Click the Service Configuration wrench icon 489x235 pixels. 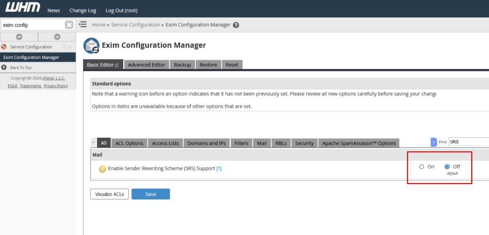click(4, 47)
